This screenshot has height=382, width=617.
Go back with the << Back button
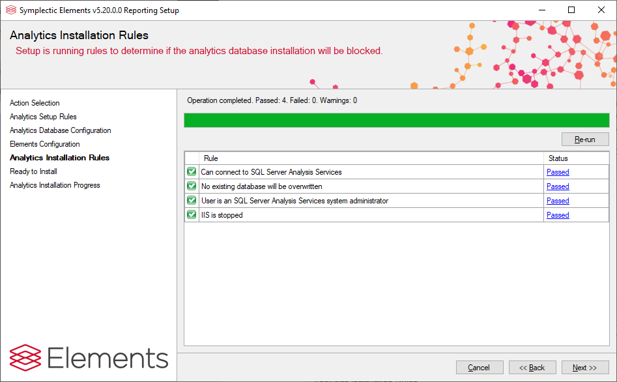[x=532, y=368]
